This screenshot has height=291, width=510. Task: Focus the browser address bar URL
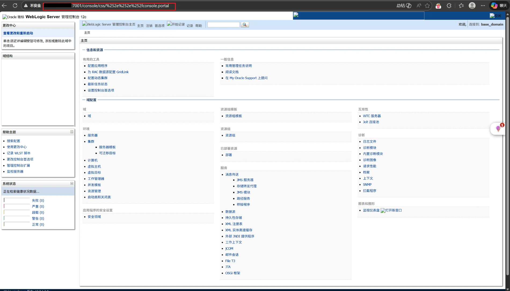pos(110,6)
